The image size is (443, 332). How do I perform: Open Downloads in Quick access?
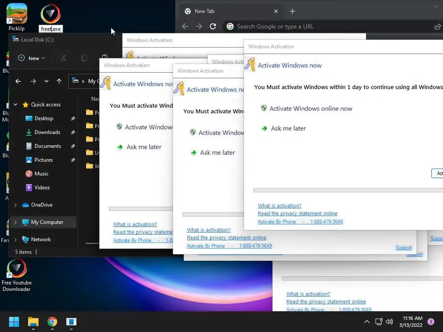point(47,132)
